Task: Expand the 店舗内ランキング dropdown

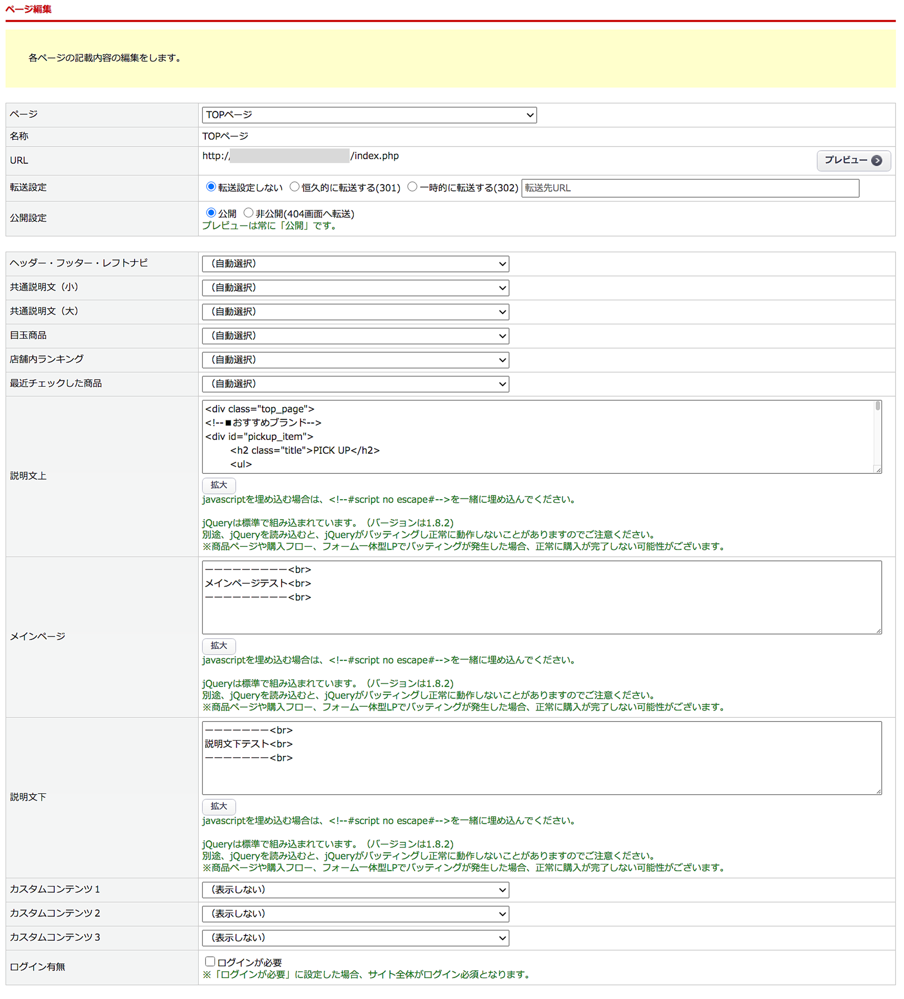Action: [355, 360]
